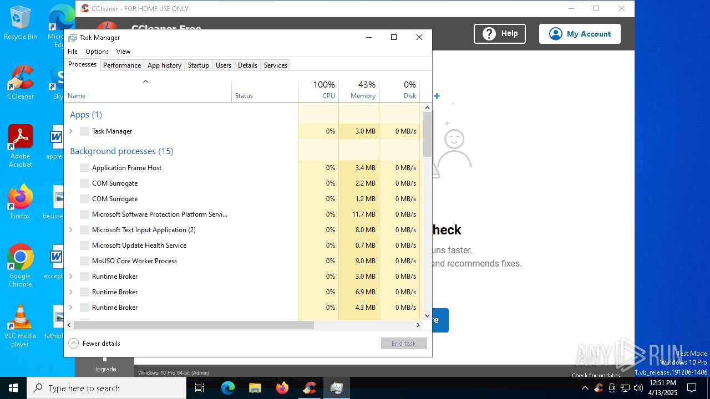
Task: Launch Firefox from the desktop
Action: pos(20,202)
